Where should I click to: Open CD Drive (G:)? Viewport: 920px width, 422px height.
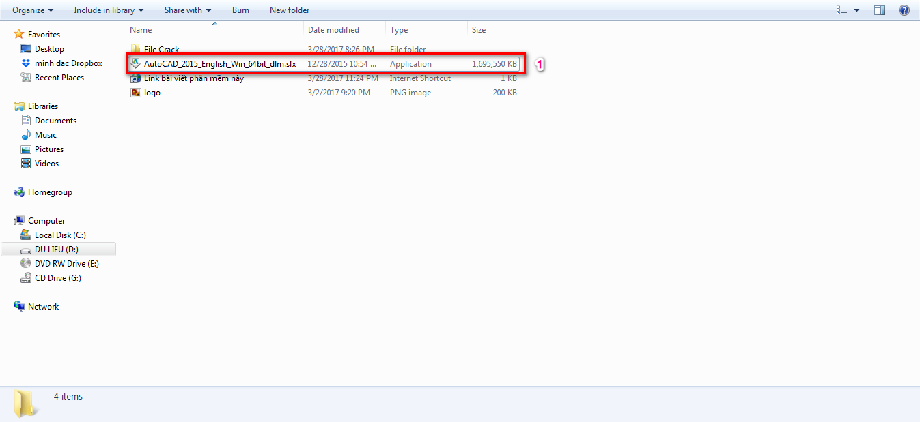click(x=58, y=278)
